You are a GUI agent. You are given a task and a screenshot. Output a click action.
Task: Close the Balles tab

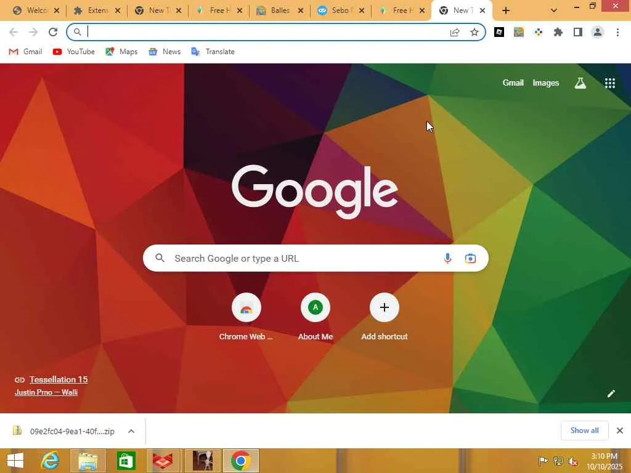[301, 10]
